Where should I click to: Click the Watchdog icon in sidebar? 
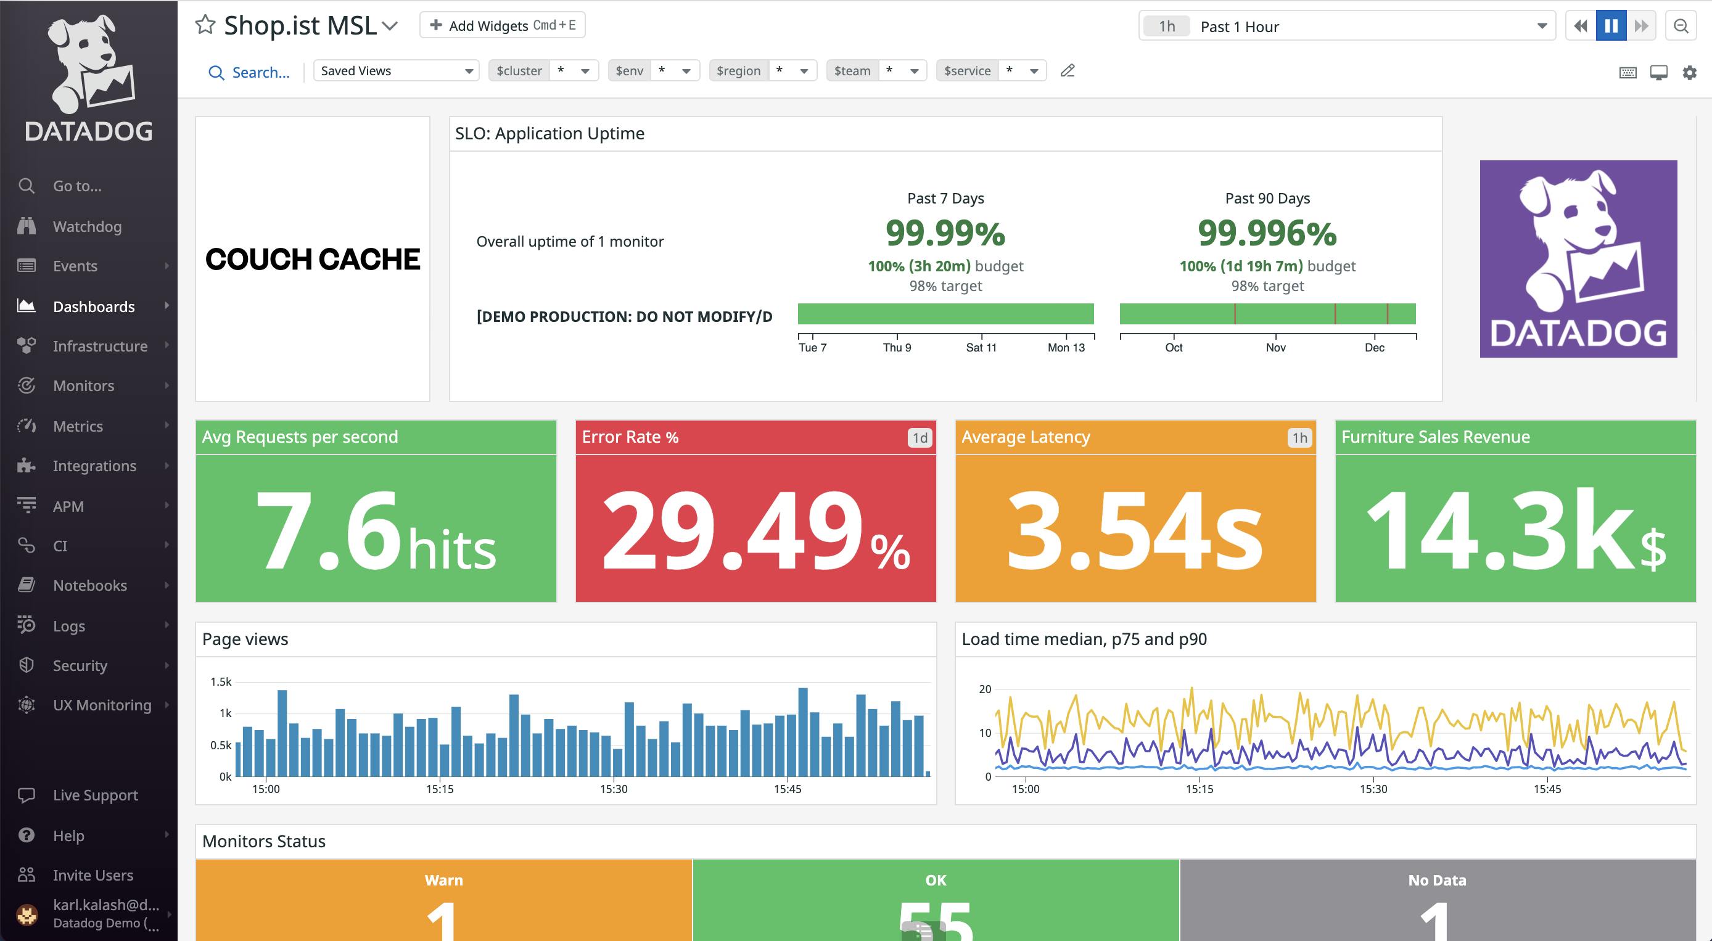point(27,226)
